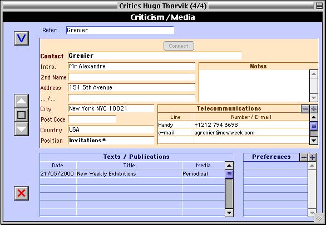
Task: Remove a Preferences entry with minus button
Action: click(x=304, y=157)
